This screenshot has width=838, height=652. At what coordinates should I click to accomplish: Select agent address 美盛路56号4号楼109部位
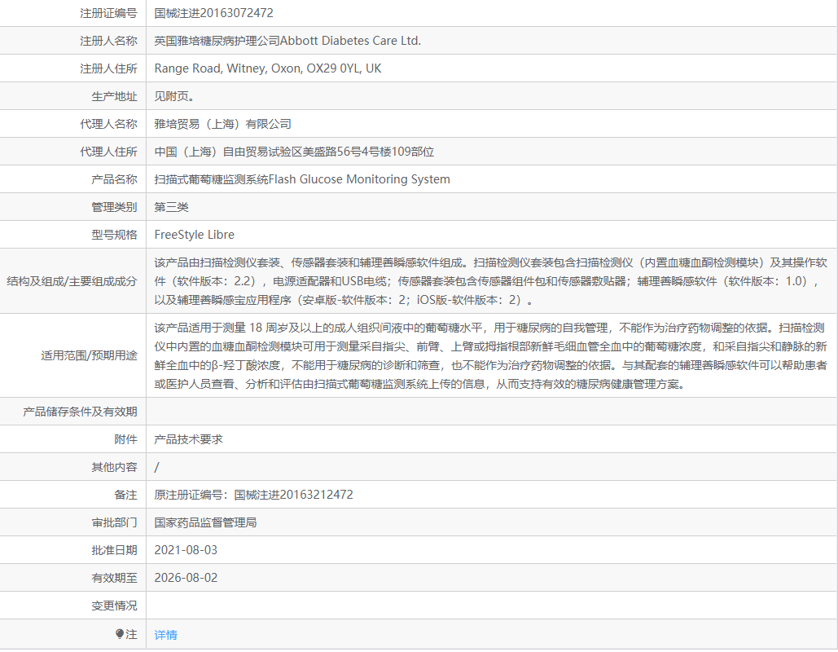point(368,152)
